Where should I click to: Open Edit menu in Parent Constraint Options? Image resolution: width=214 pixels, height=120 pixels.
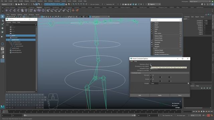(x=131, y=61)
